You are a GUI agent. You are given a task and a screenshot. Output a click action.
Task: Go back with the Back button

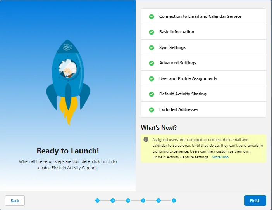[15, 200]
